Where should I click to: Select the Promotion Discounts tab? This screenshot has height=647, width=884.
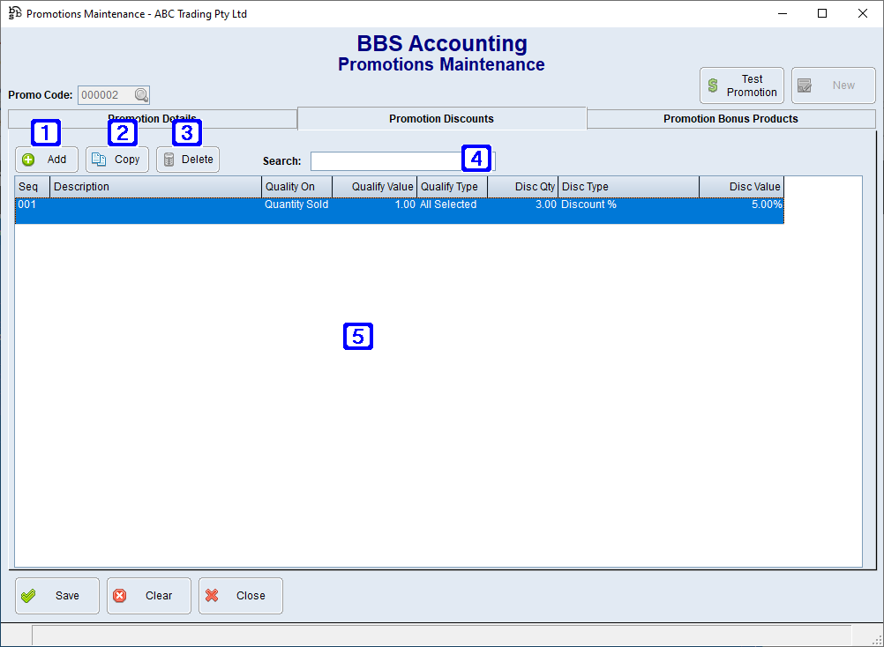pyautogui.click(x=441, y=118)
